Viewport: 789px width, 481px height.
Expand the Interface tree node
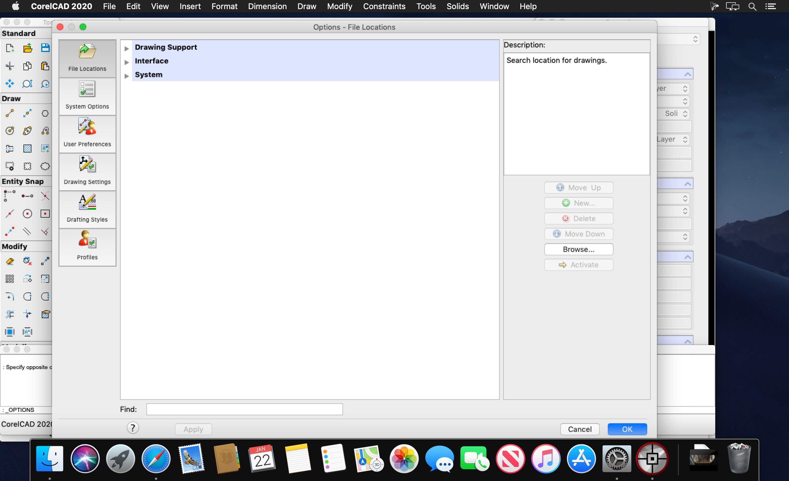(x=127, y=62)
